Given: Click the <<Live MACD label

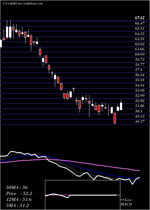Looking at the screenshot, I should [126, 202].
